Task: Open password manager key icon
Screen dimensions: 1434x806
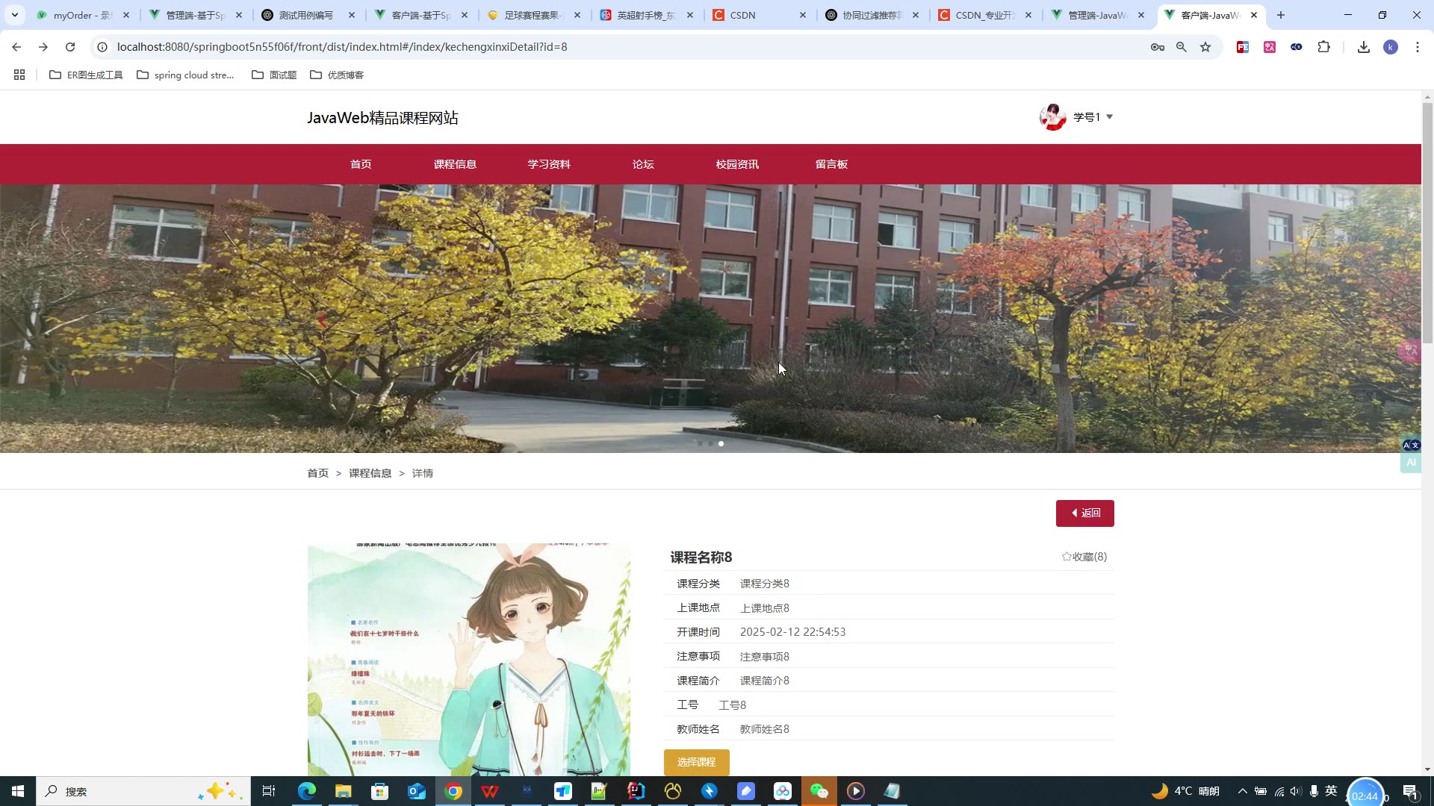Action: click(x=1157, y=47)
